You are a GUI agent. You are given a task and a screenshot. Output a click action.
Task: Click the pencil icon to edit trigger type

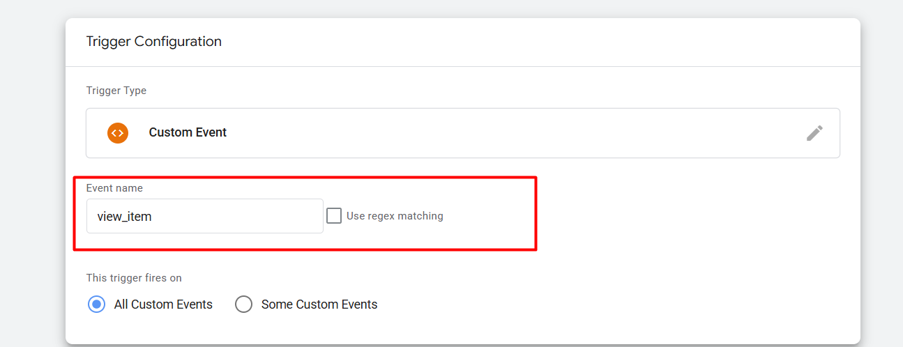pyautogui.click(x=814, y=133)
